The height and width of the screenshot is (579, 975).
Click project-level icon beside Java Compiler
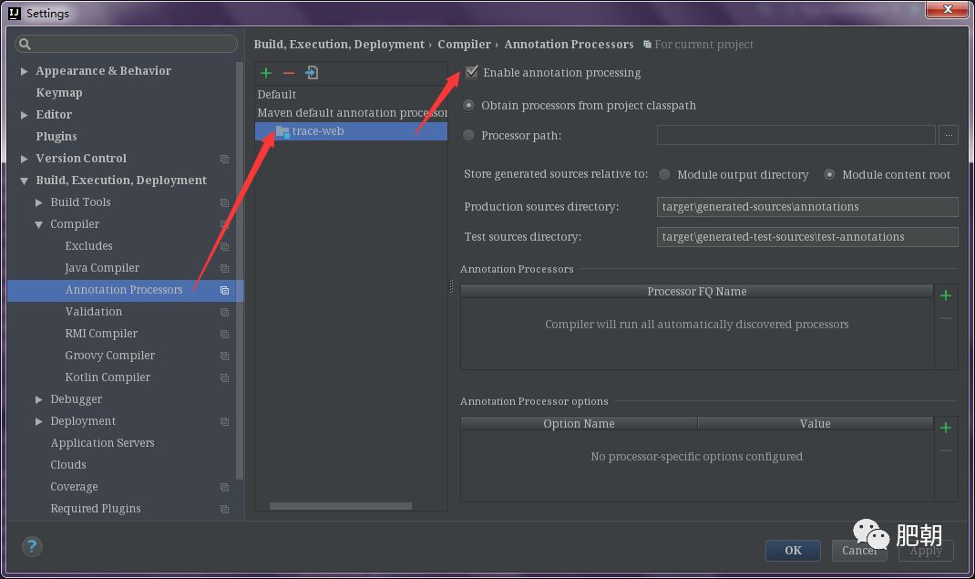(224, 268)
